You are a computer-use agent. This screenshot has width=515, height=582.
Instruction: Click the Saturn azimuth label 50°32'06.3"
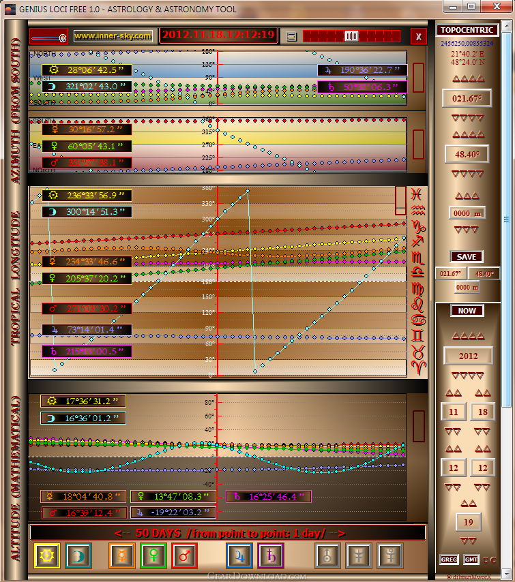[363, 87]
